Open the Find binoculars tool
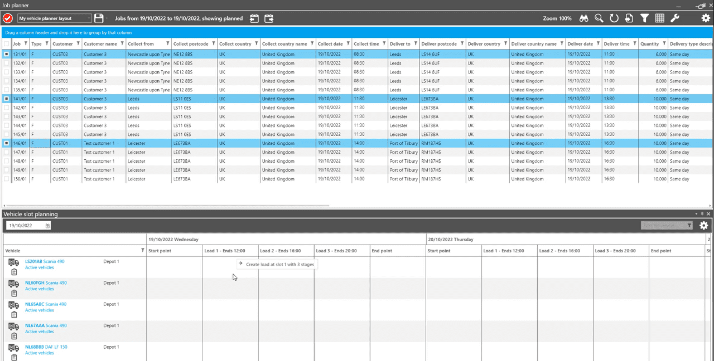Image resolution: width=714 pixels, height=361 pixels. (x=583, y=18)
